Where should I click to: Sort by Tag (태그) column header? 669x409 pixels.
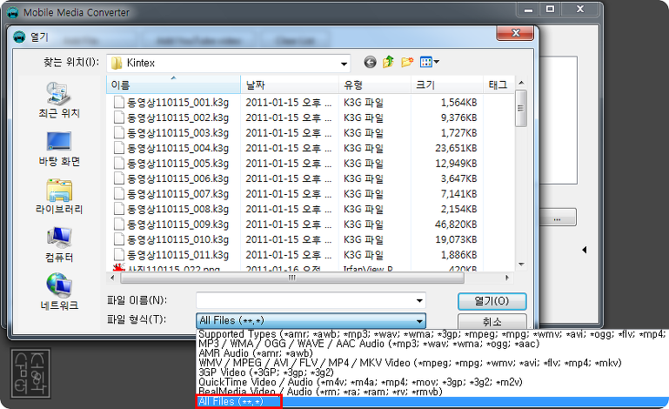(498, 84)
